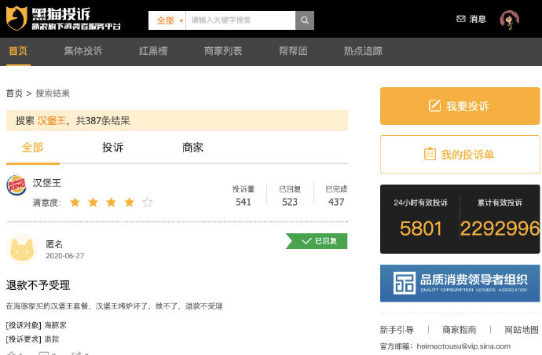Click 首页 in the breadcrumb
The height and width of the screenshot is (355, 542).
(x=14, y=93)
